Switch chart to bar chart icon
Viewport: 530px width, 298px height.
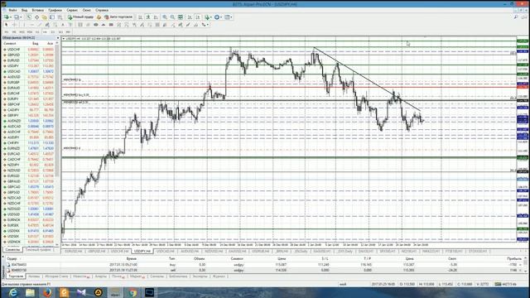point(140,17)
